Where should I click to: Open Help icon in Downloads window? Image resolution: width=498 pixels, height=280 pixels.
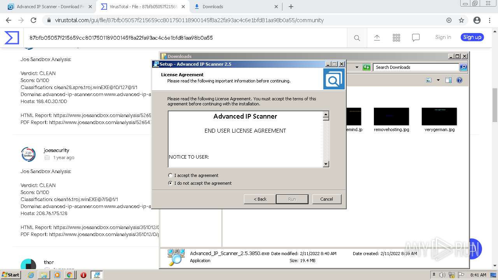point(459,80)
